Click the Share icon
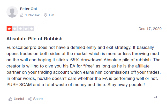The image size is (167, 106). (x=30, y=99)
